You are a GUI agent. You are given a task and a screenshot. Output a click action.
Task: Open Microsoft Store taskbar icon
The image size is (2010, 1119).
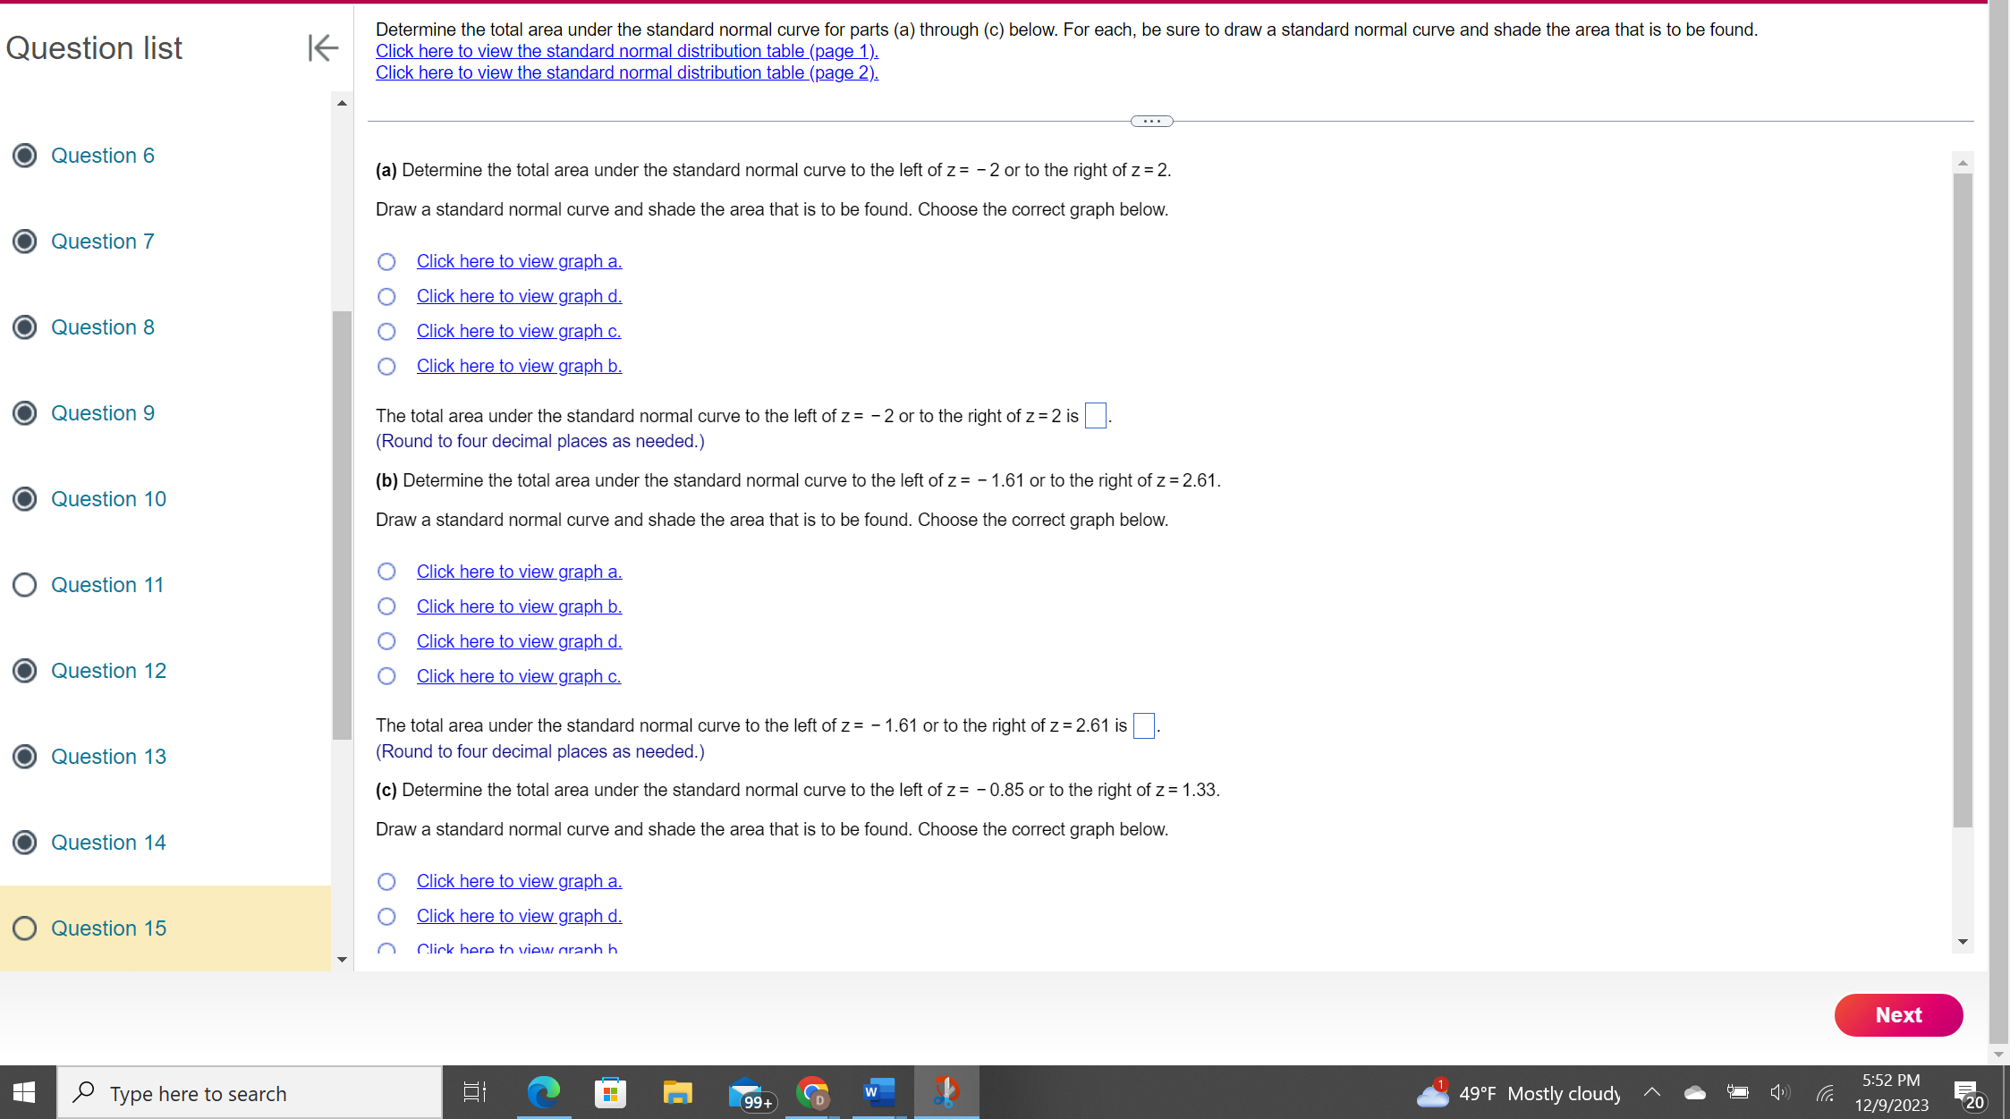[x=610, y=1092]
